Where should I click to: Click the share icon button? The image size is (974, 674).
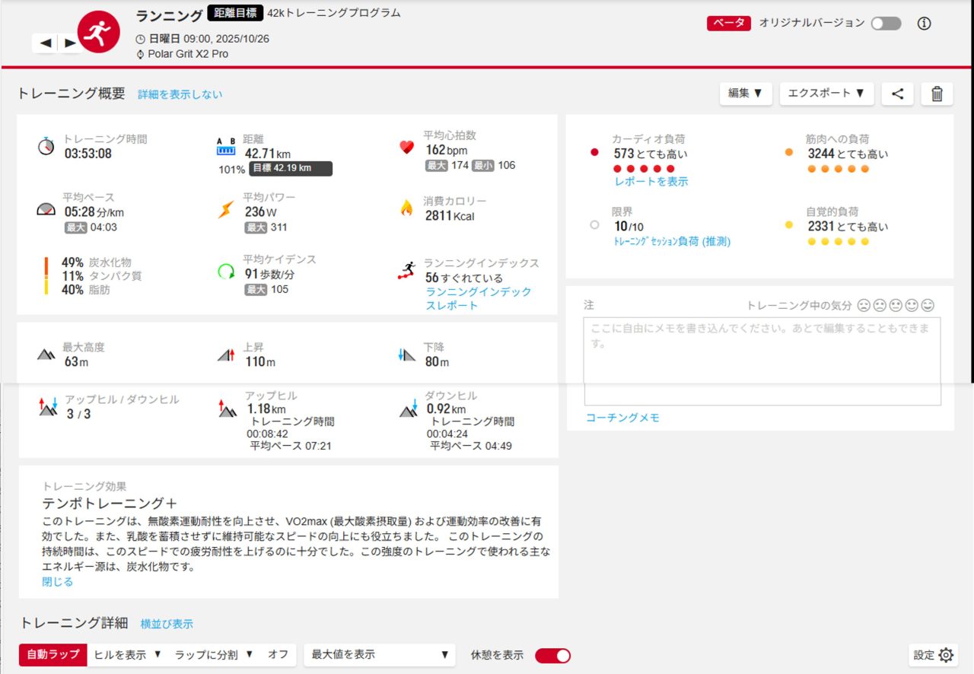pyautogui.click(x=898, y=94)
